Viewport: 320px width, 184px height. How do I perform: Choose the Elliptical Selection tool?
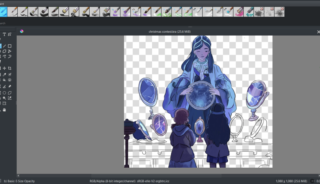pos(4,93)
